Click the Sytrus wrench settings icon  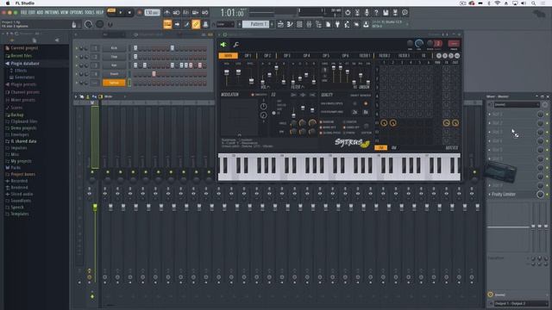click(235, 45)
